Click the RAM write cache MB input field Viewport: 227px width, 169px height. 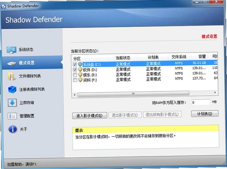[x=201, y=102]
